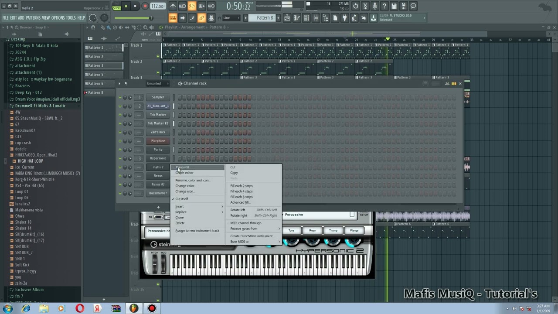Click the undo history icon
This screenshot has width=558, height=314.
point(356,6)
